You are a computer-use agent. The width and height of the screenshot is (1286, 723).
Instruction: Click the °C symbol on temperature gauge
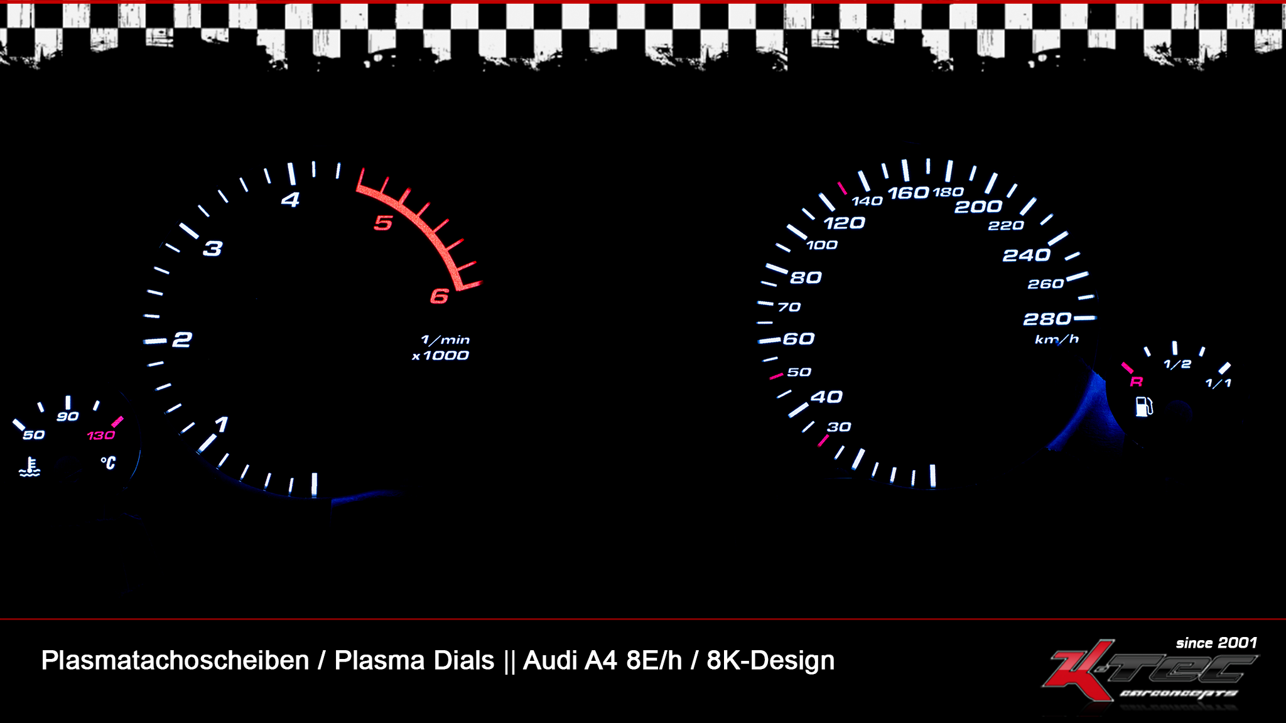tap(108, 463)
